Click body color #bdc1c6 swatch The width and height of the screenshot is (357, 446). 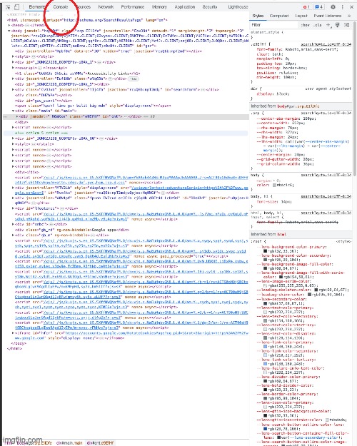click(274, 185)
